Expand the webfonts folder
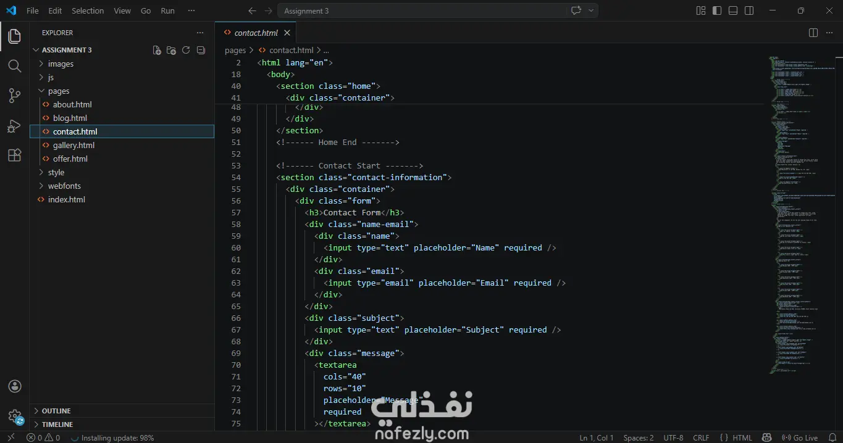 click(x=122, y=186)
